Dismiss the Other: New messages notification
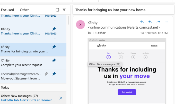The width and height of the screenshot is (175, 104). pos(61,98)
